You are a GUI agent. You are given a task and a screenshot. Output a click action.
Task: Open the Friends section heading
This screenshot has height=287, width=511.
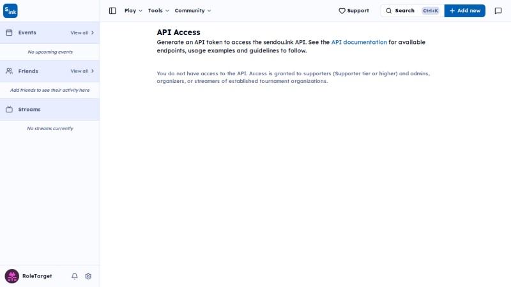[28, 71]
